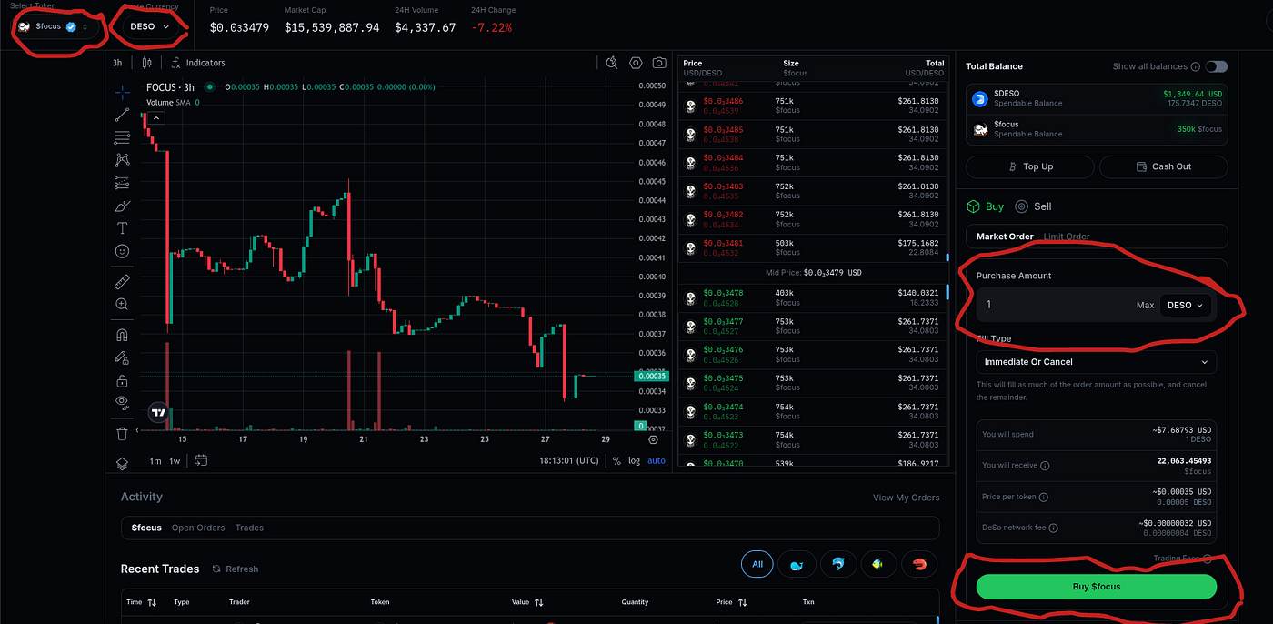The image size is (1273, 624).
Task: Open the emoji icons tool
Action: (x=122, y=251)
